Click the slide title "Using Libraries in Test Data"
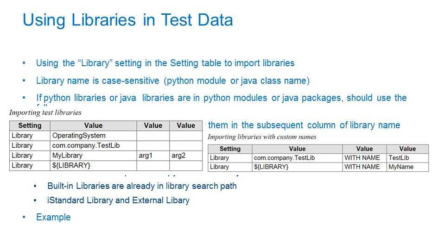 coord(127,20)
